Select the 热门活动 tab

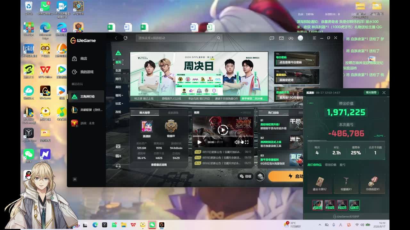coord(274,113)
